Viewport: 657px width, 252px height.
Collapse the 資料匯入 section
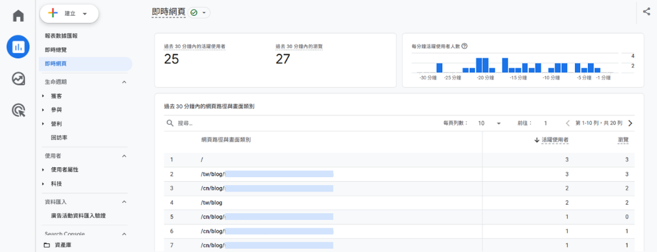(124, 201)
